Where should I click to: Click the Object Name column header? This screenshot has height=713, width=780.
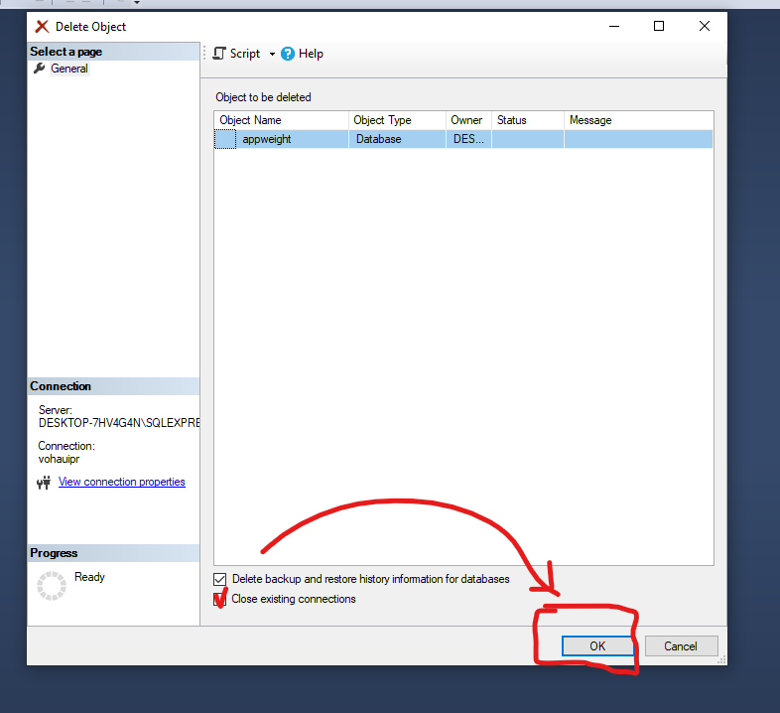pyautogui.click(x=282, y=120)
